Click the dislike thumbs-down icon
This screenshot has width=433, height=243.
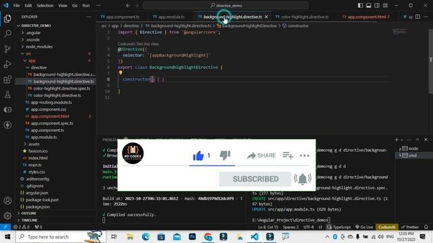tap(225, 156)
